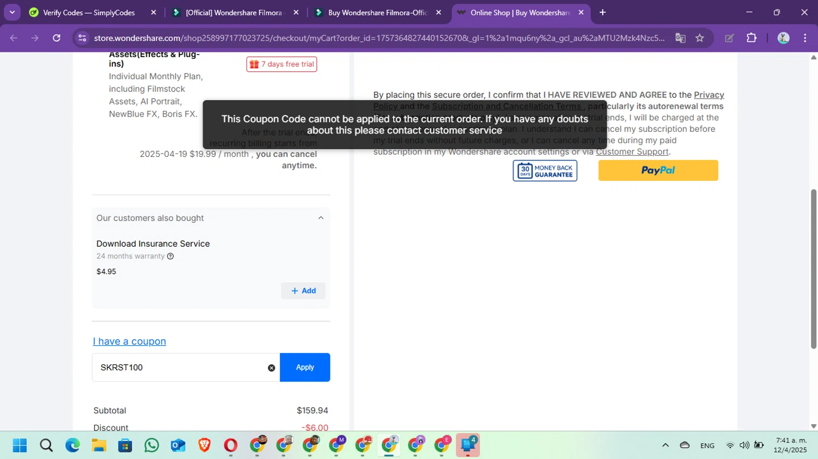Open Outlook from the taskbar
Screen dimensions: 818x459
coord(178,445)
